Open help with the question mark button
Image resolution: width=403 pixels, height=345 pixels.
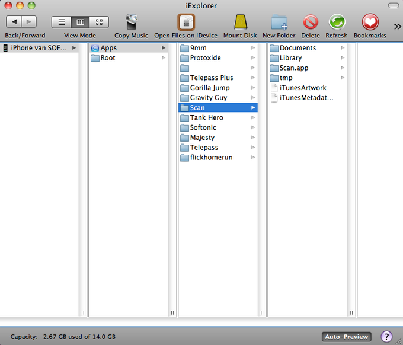386,336
